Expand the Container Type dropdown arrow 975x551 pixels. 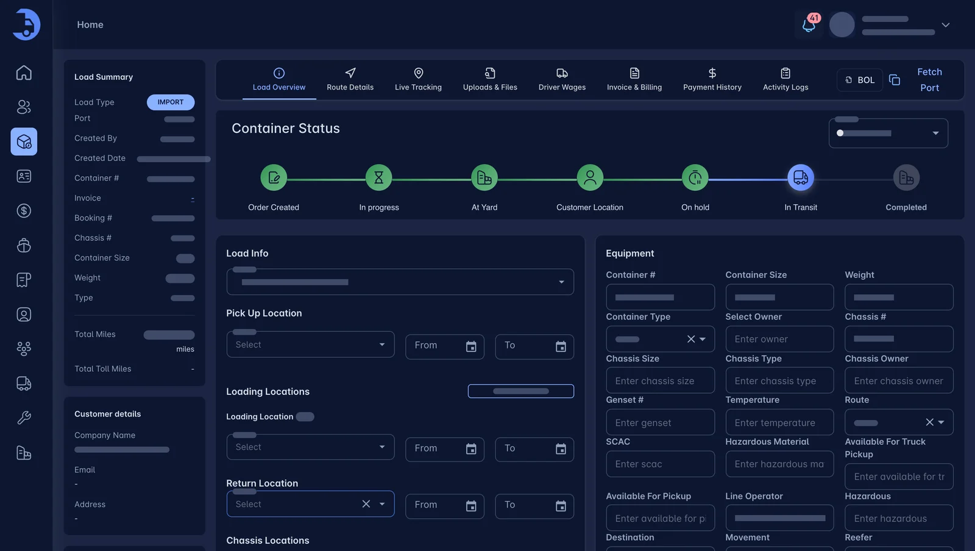pyautogui.click(x=703, y=339)
